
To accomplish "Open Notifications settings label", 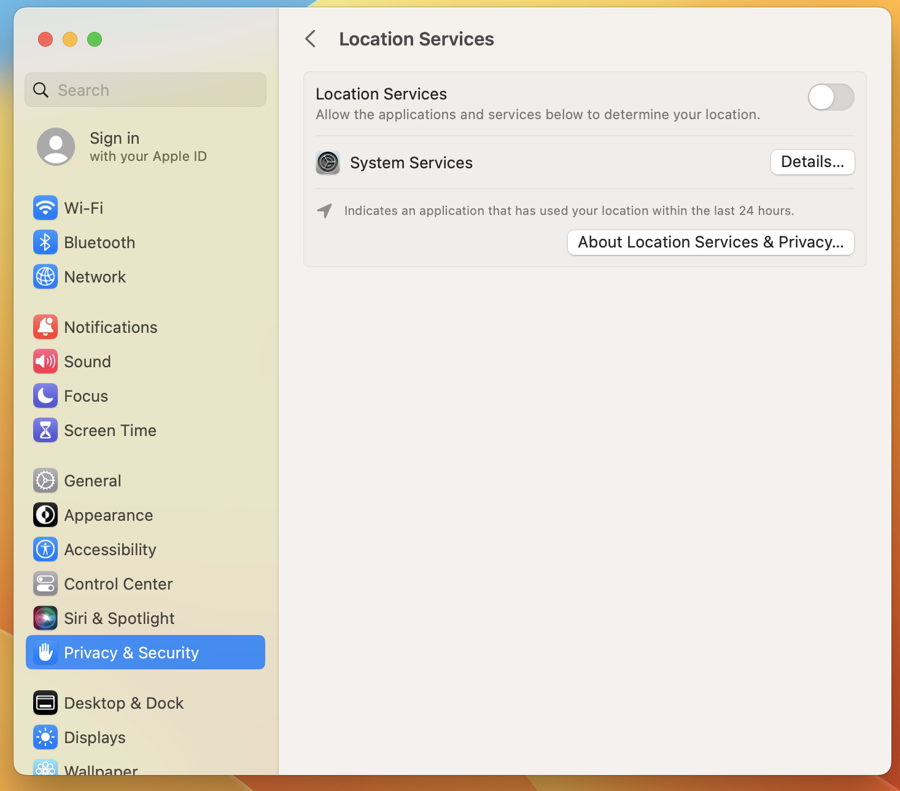I will click(x=111, y=327).
